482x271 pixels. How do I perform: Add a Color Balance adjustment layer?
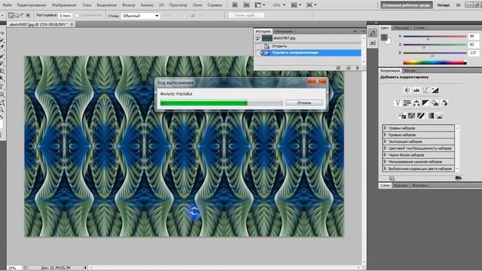click(416, 103)
